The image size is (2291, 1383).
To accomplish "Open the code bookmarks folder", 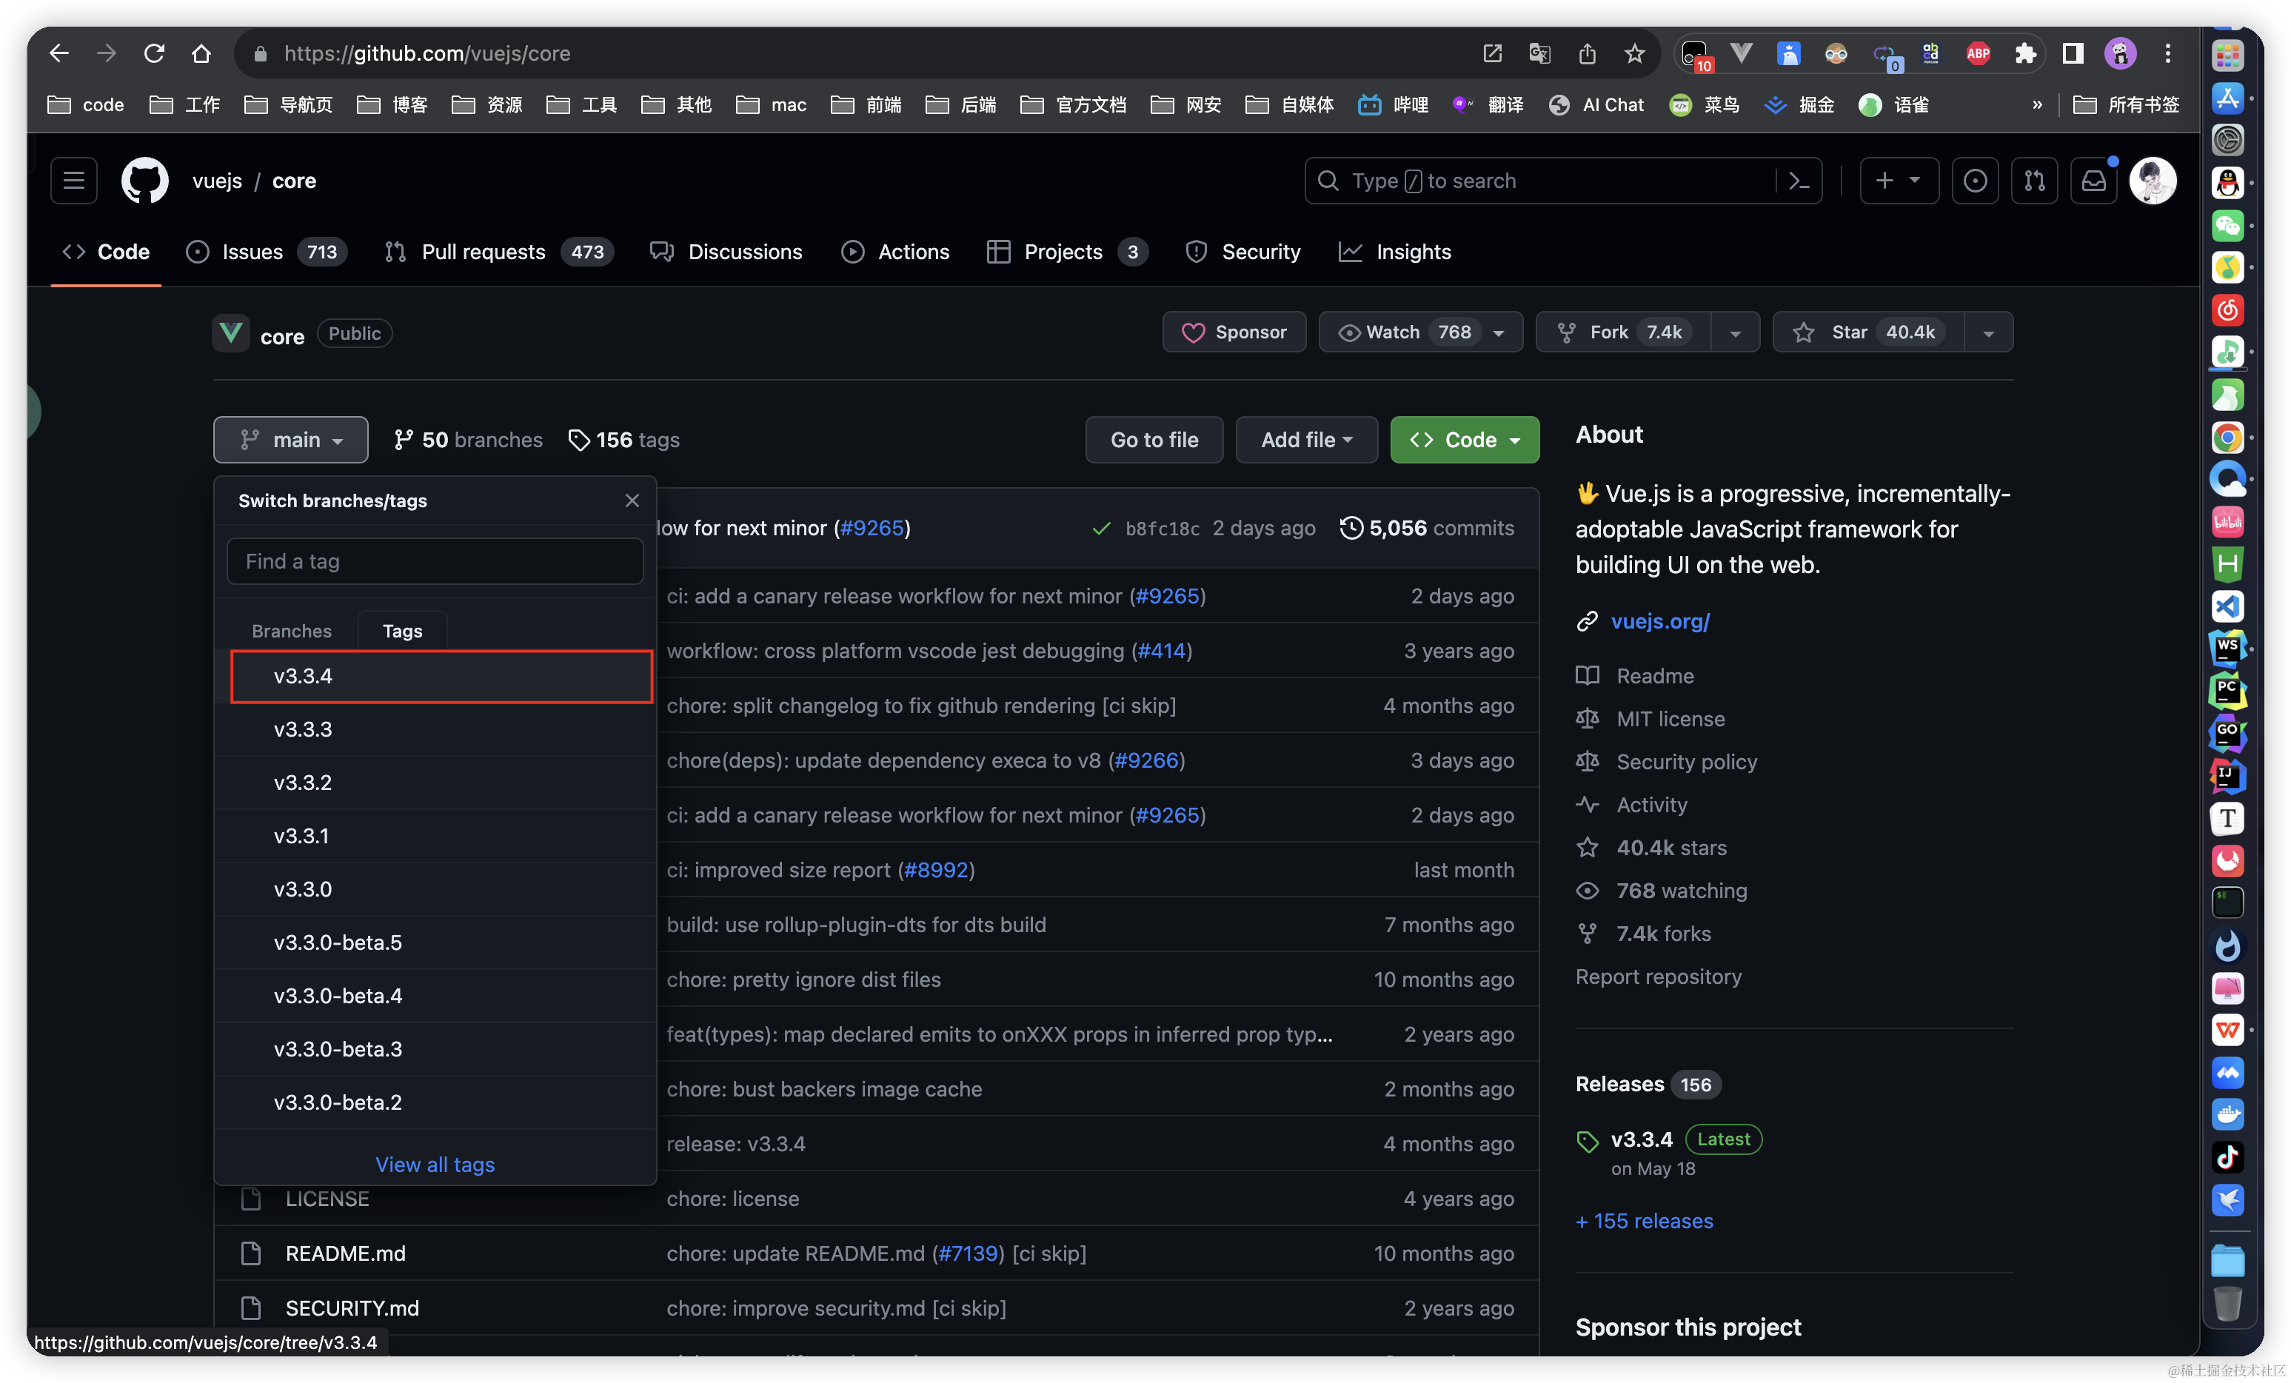I will point(86,104).
